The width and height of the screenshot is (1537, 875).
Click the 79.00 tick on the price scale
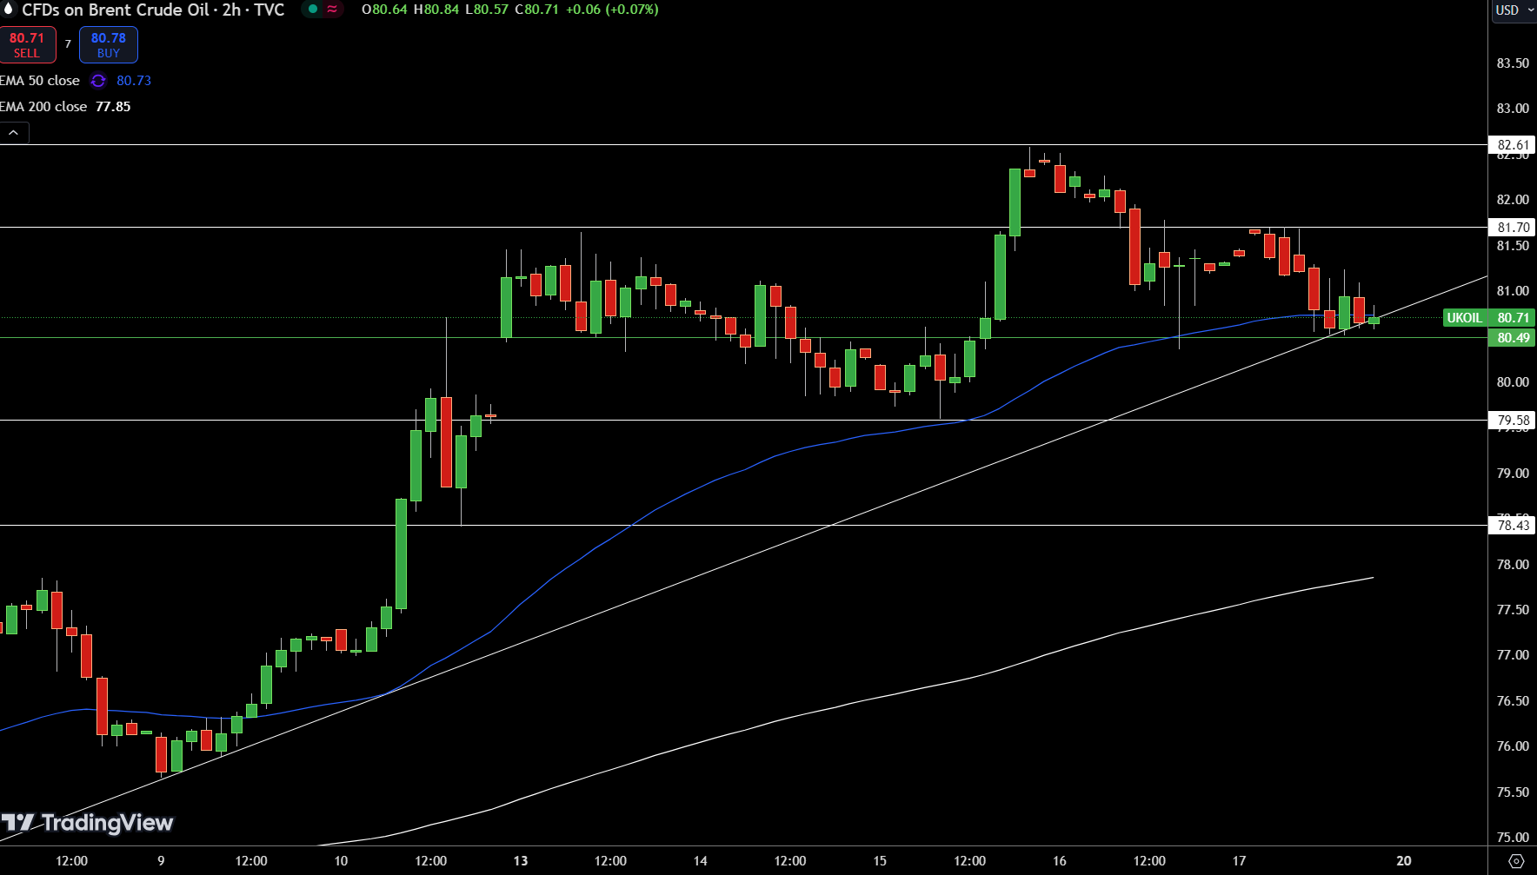pyautogui.click(x=1513, y=474)
